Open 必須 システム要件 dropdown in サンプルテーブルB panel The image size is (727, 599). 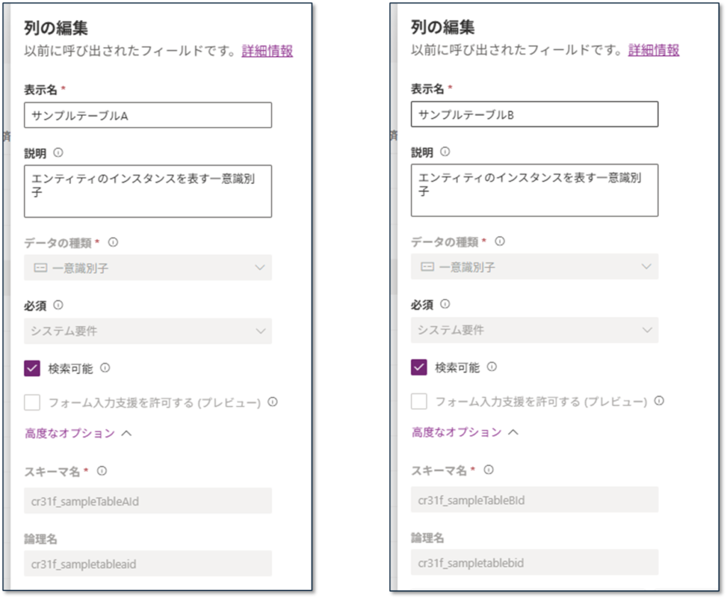click(534, 330)
